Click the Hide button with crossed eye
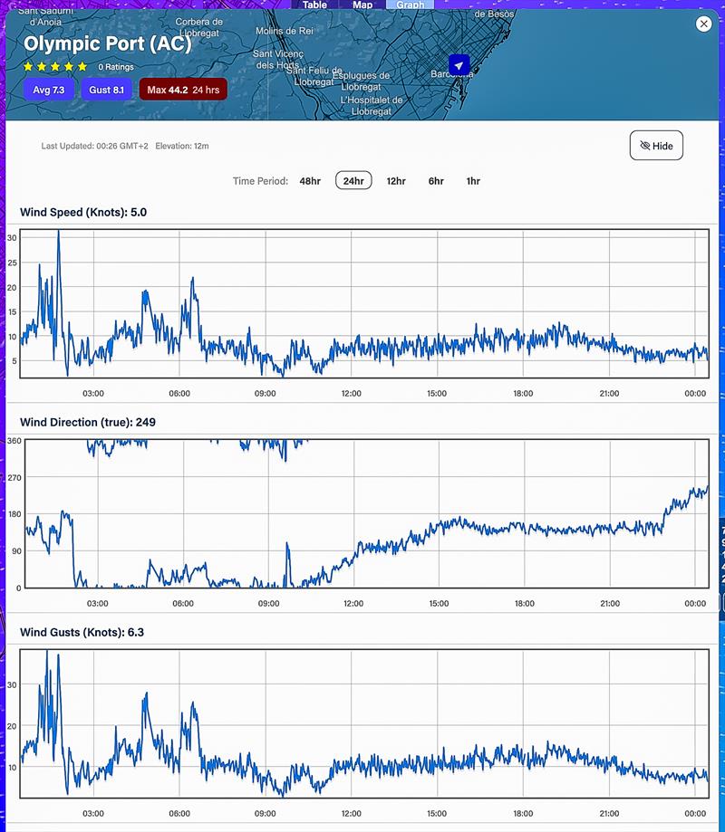The width and height of the screenshot is (725, 832). [656, 146]
